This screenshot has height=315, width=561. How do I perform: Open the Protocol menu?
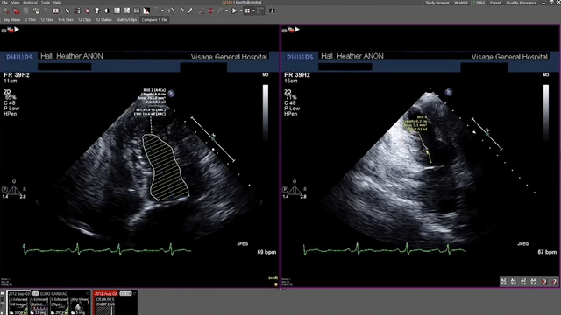tap(30, 3)
